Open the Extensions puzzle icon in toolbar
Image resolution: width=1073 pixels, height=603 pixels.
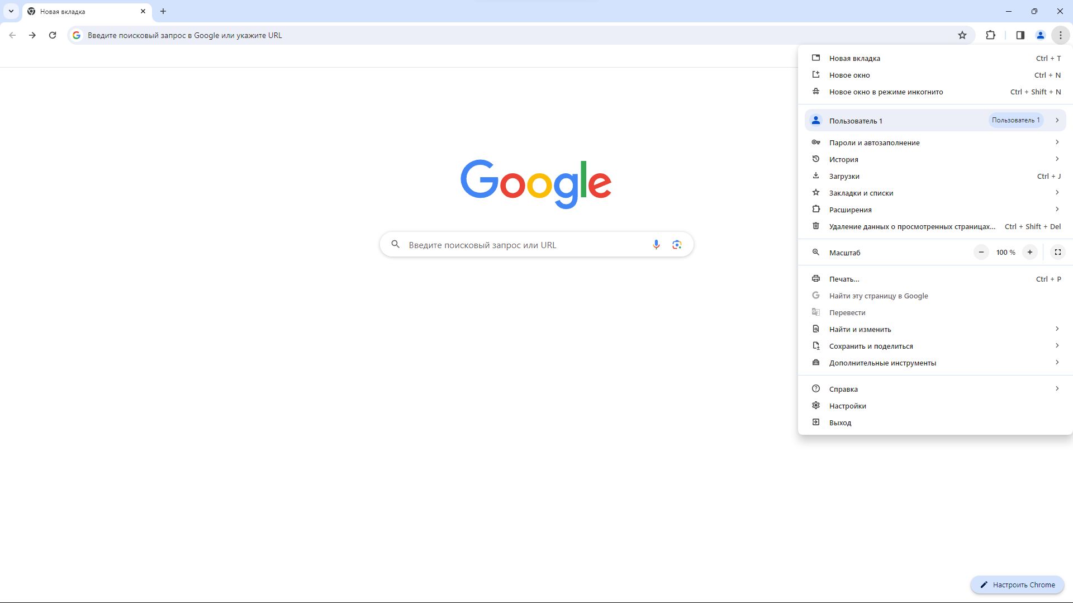coord(990,35)
